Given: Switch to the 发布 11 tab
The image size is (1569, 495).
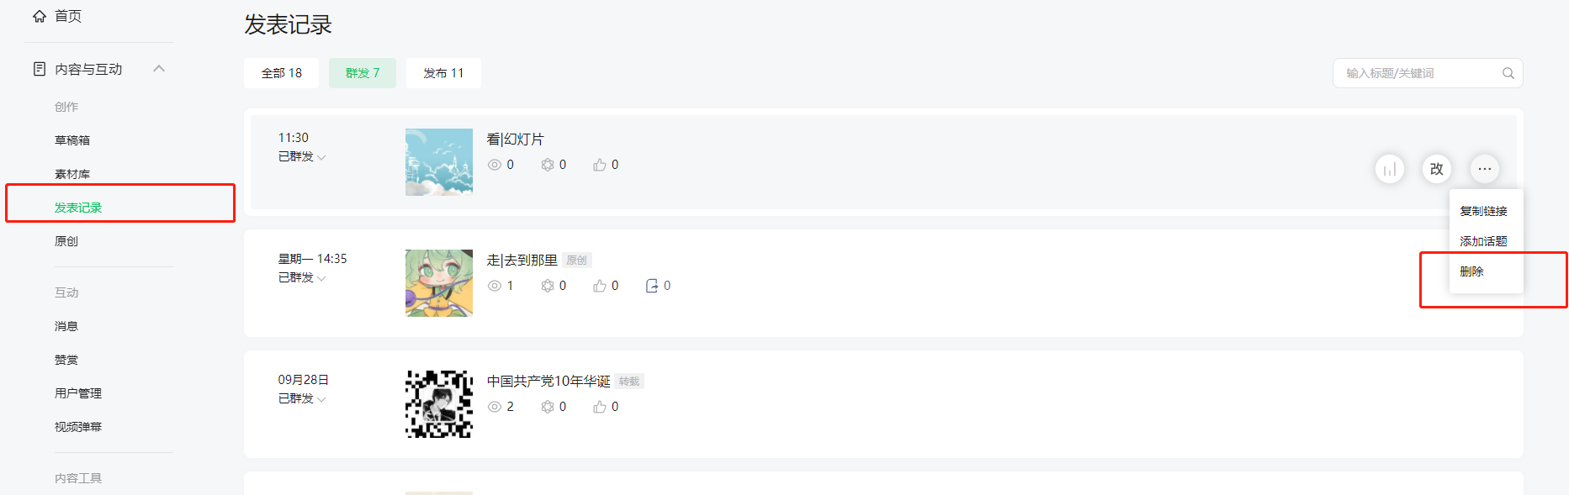Looking at the screenshot, I should click(443, 73).
